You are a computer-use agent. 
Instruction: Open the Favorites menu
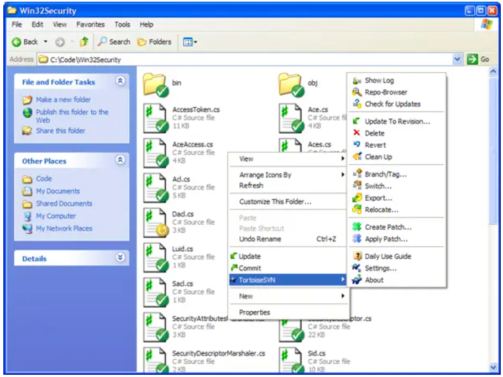point(90,24)
